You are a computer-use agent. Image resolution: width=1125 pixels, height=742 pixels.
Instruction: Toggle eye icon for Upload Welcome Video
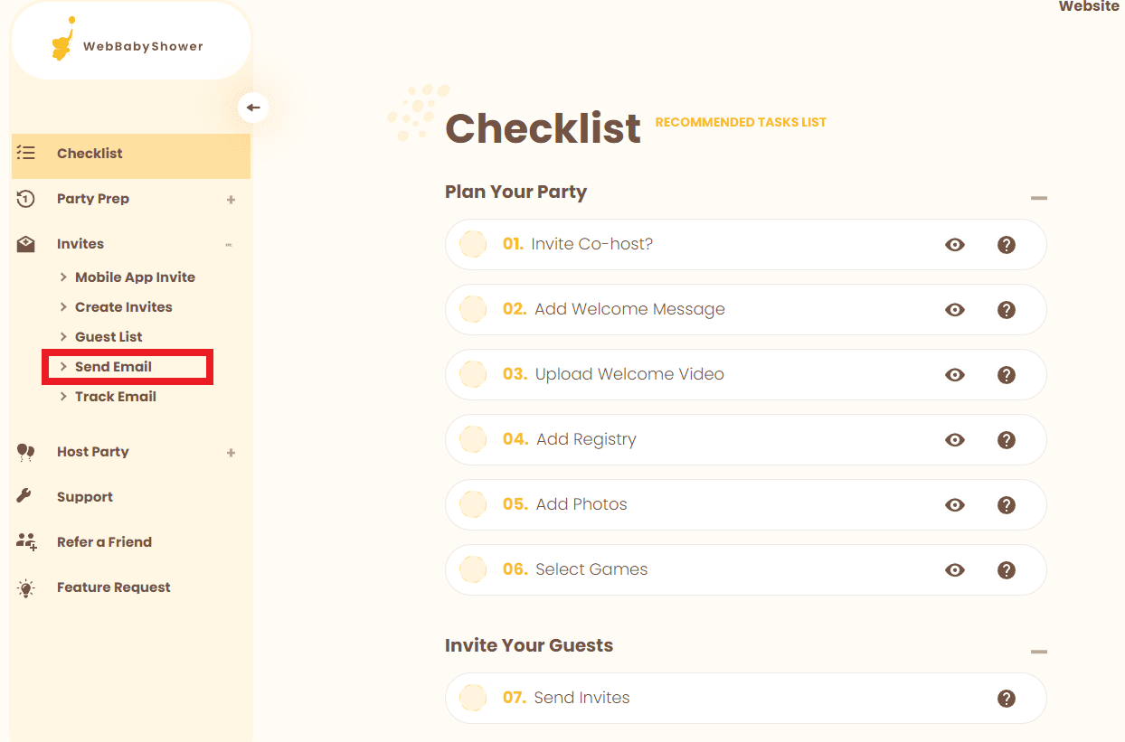(954, 374)
